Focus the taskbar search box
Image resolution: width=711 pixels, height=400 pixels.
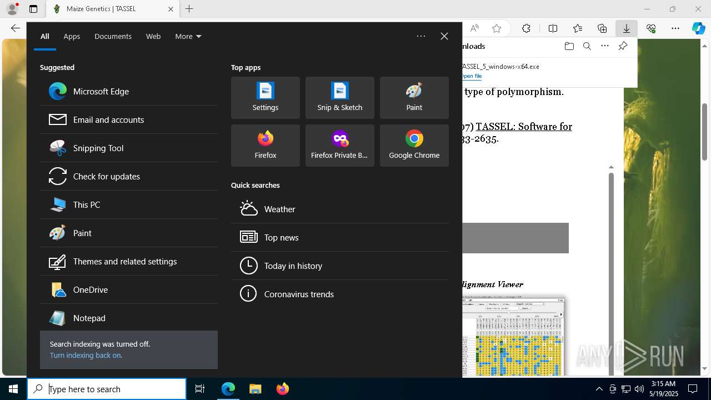pos(107,389)
